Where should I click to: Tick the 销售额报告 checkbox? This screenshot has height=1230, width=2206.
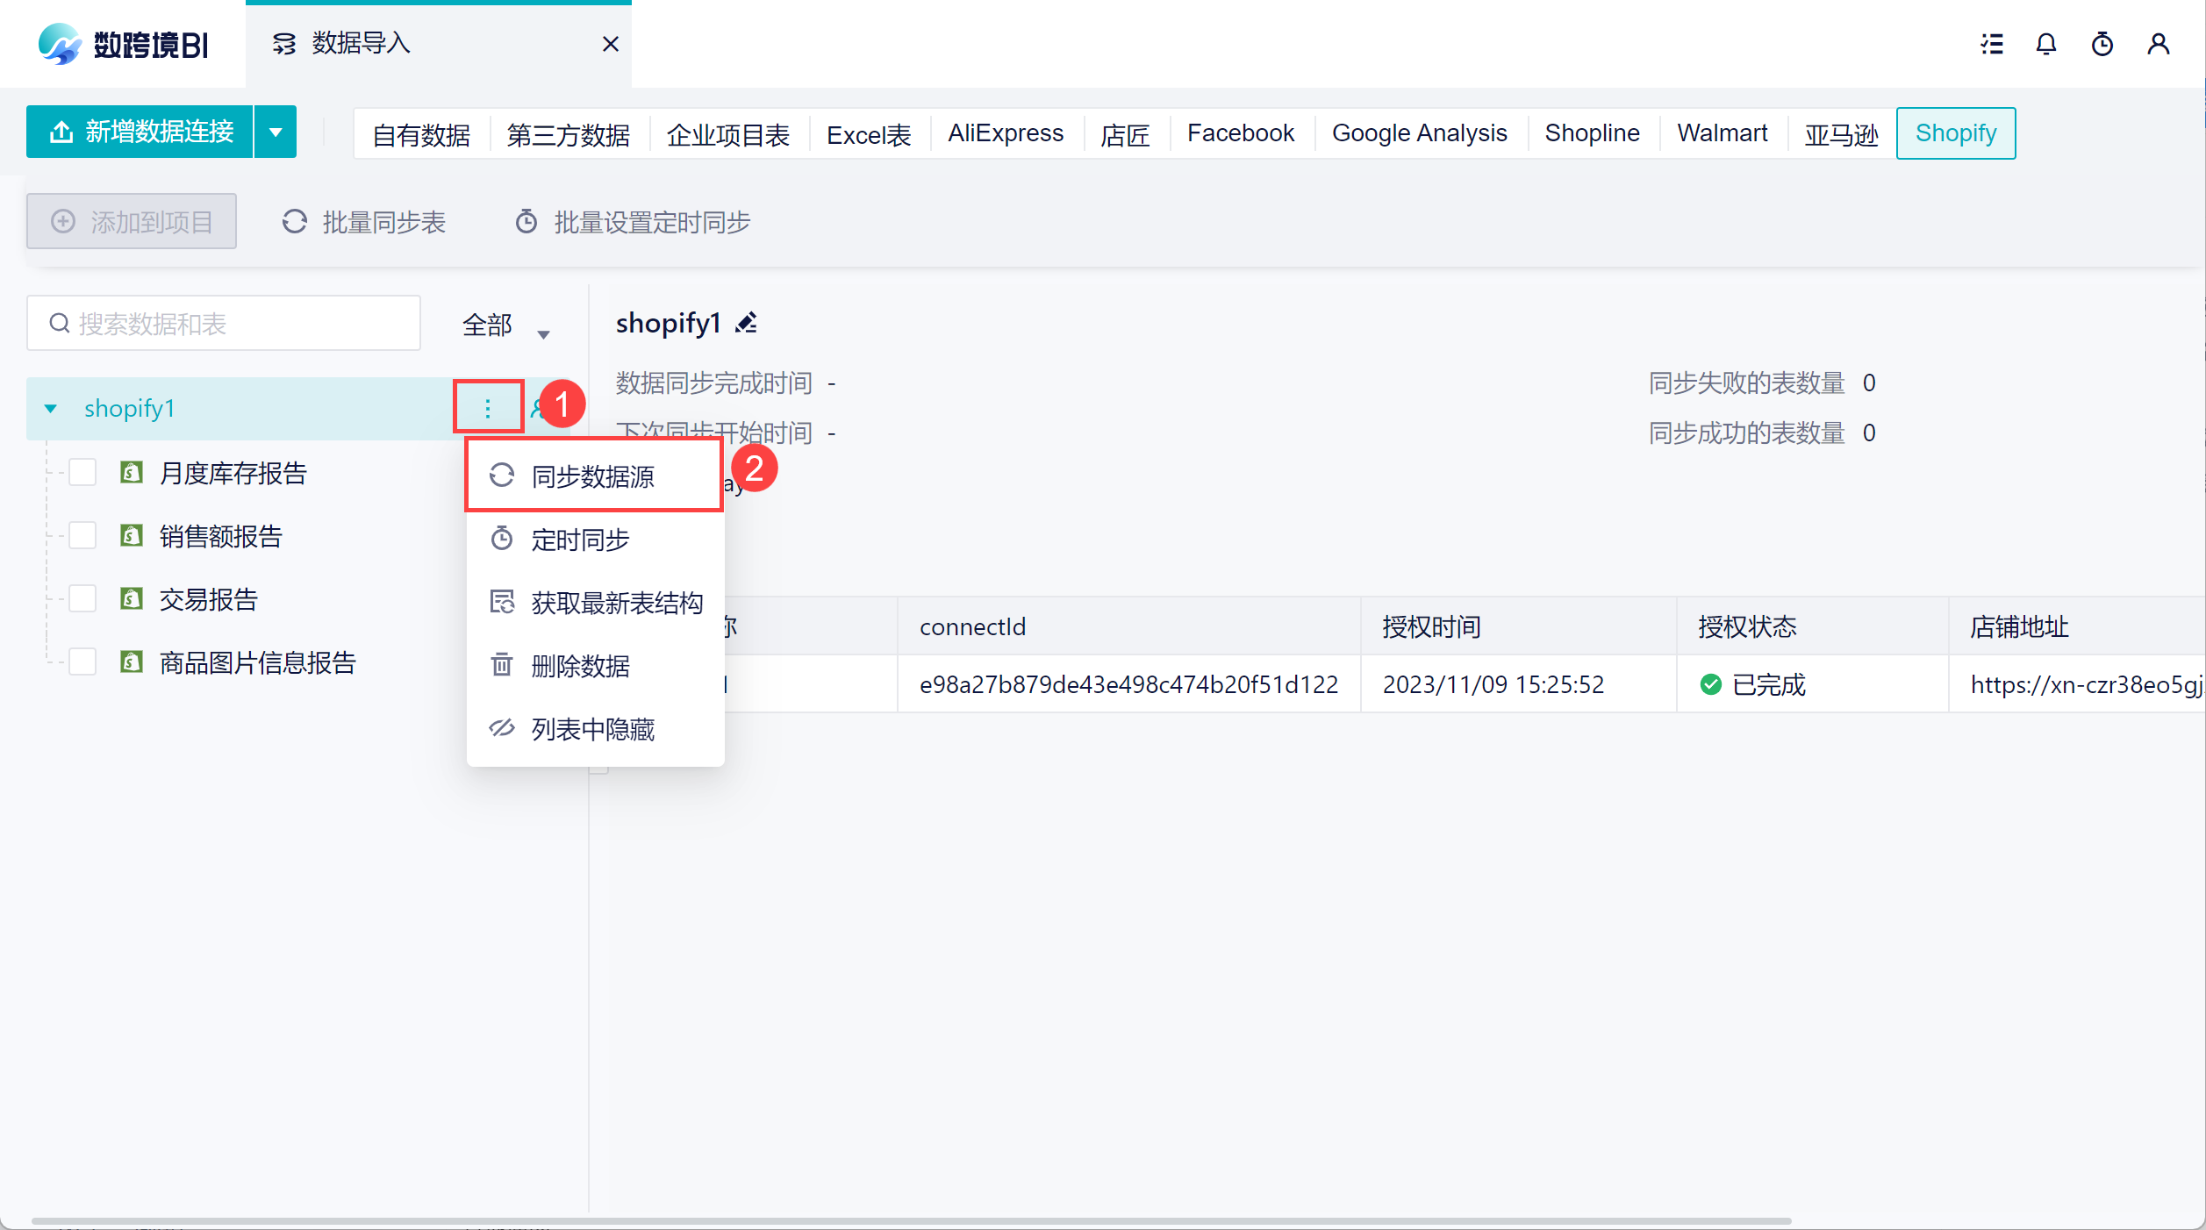pos(82,536)
